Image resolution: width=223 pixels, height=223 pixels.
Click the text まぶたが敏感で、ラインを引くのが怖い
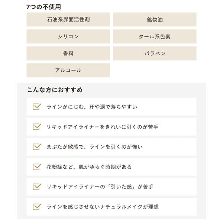tap(94, 147)
